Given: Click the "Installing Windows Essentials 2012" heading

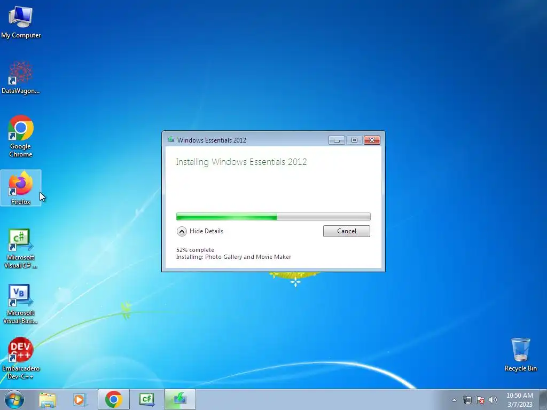Looking at the screenshot, I should coord(241,162).
